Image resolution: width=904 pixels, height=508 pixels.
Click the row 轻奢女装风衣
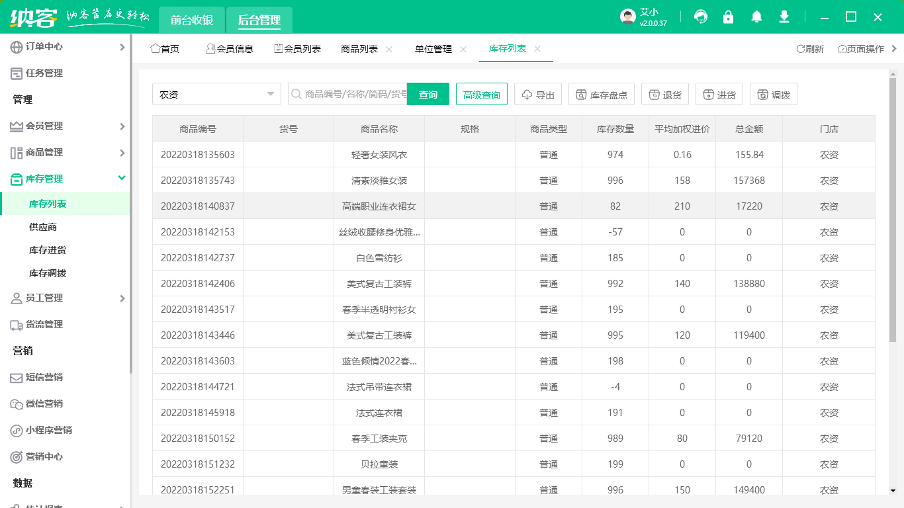(514, 154)
